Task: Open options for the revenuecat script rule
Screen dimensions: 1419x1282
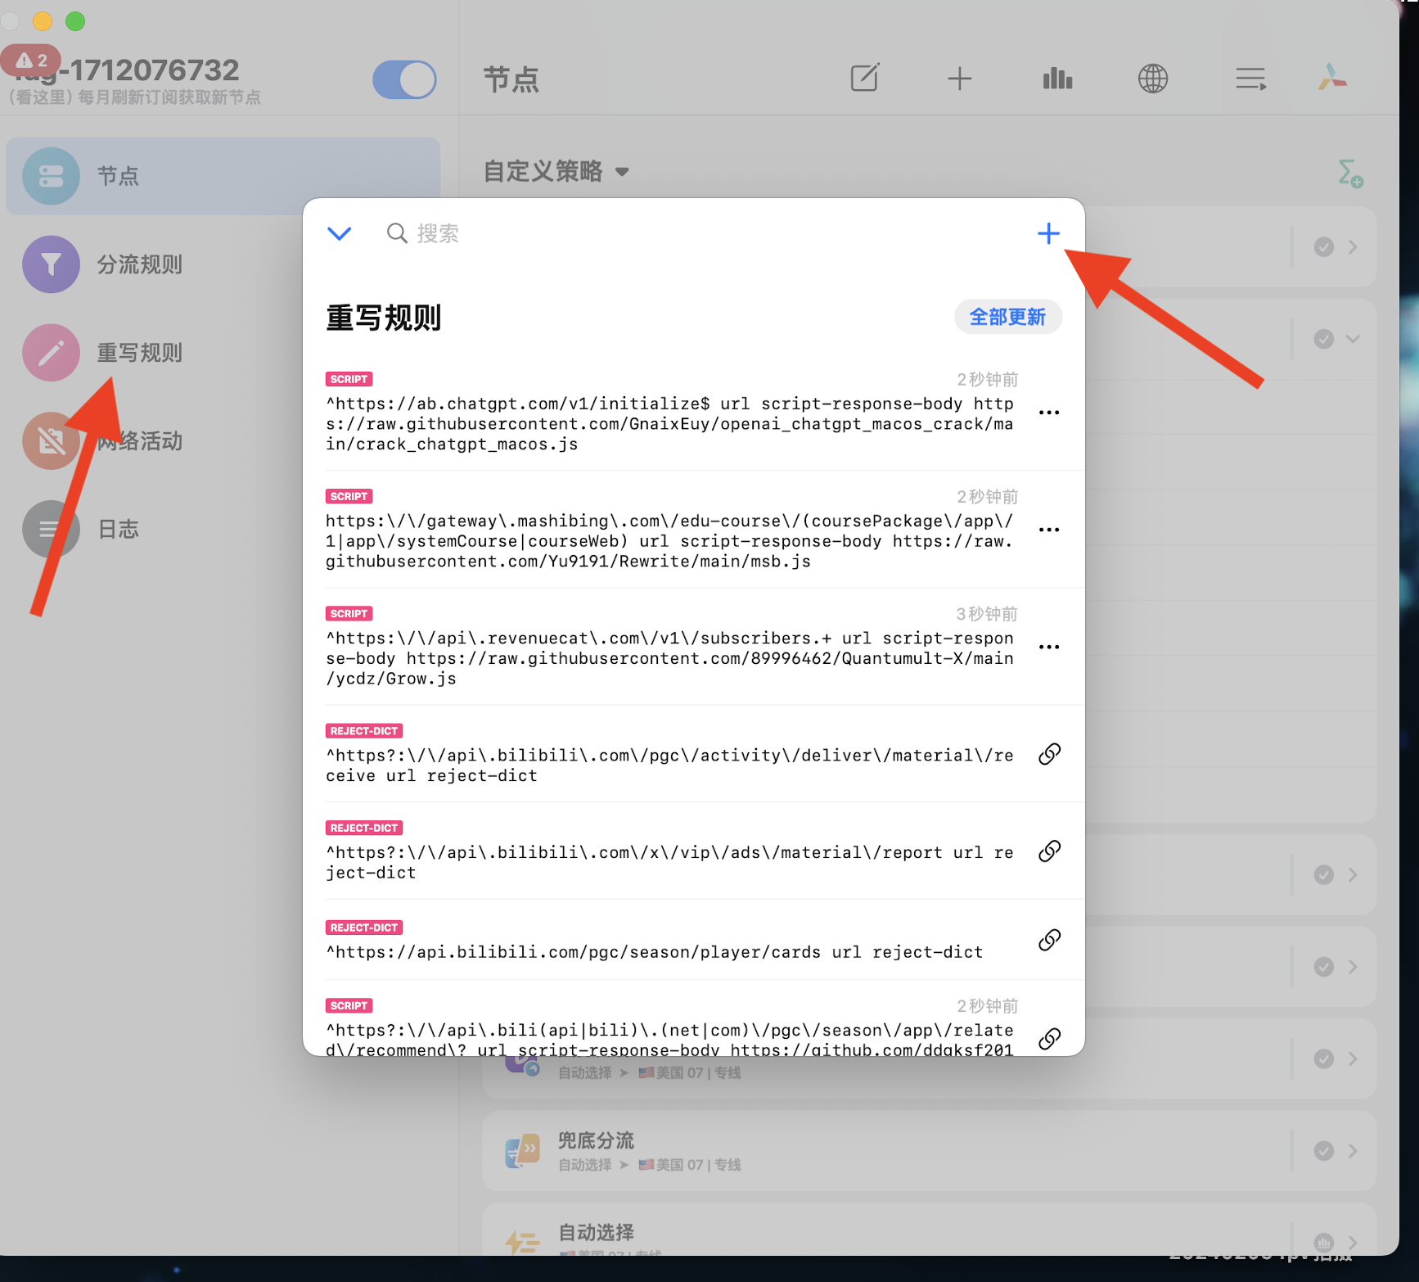Action: click(1048, 647)
